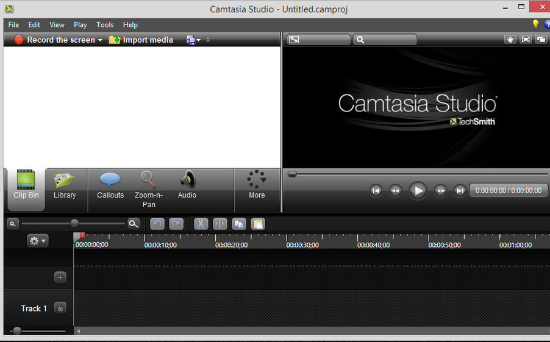The height and width of the screenshot is (342, 550).
Task: Click the preview playhead scrubber
Action: (292, 174)
